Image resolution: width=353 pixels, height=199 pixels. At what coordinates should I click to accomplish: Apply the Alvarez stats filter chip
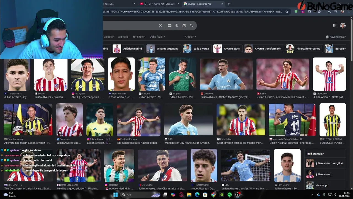[x=228, y=49]
